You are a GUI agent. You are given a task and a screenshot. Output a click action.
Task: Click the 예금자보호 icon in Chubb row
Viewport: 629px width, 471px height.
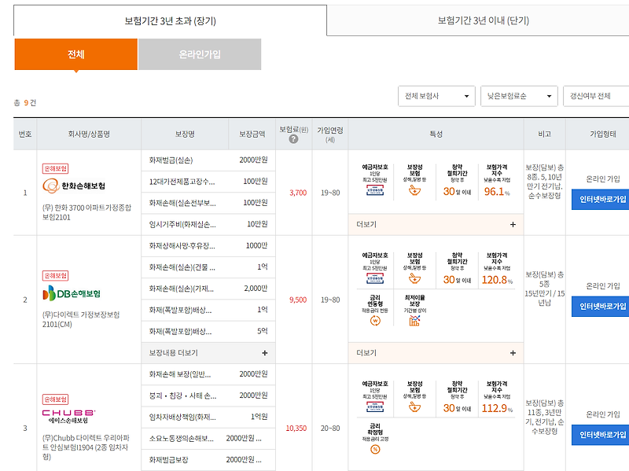pos(375,398)
